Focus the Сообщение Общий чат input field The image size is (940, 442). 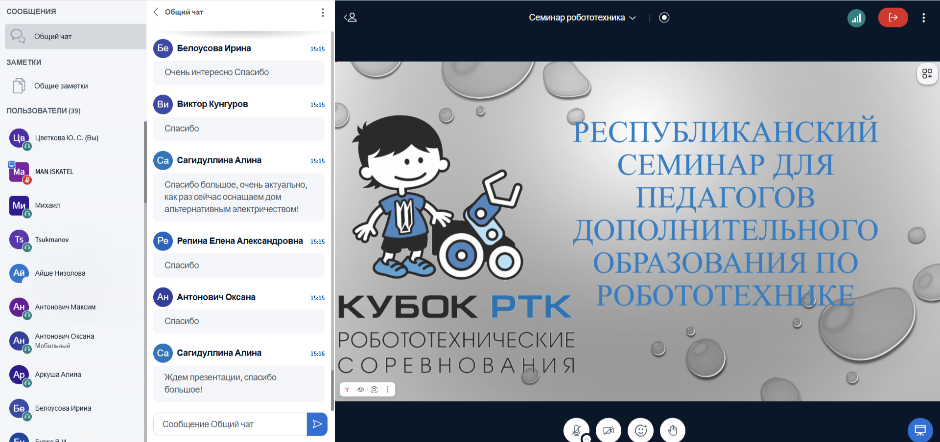click(230, 424)
